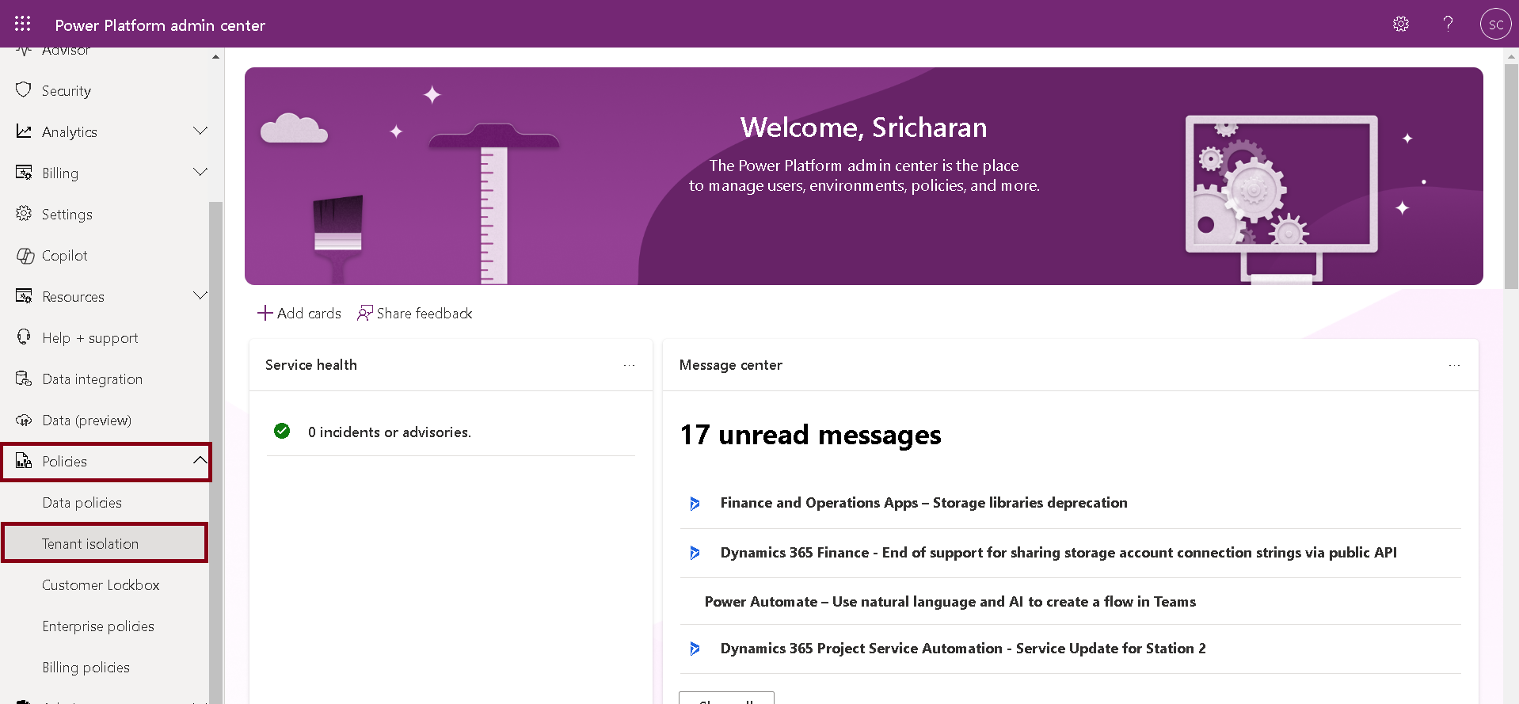This screenshot has height=704, width=1519.
Task: Open the app launcher waffle icon
Action: point(22,24)
